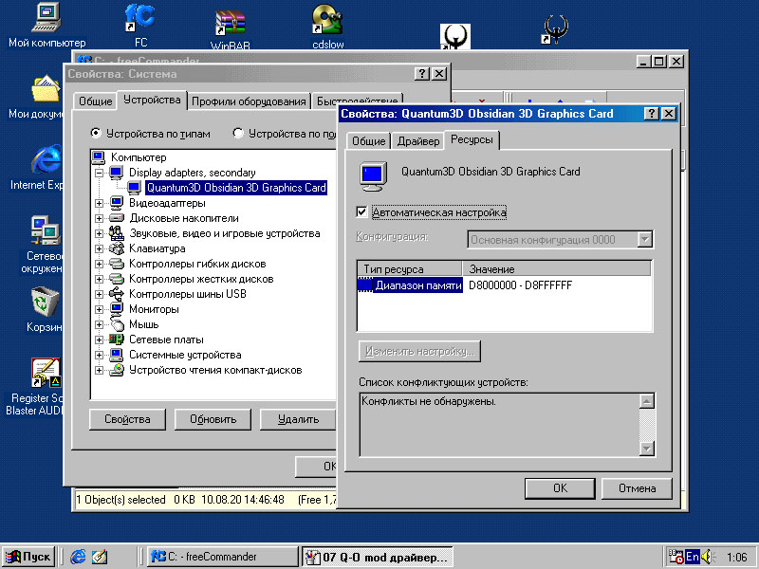Expand the Видеоадаптеры node
This screenshot has height=569, width=759.
click(x=99, y=203)
